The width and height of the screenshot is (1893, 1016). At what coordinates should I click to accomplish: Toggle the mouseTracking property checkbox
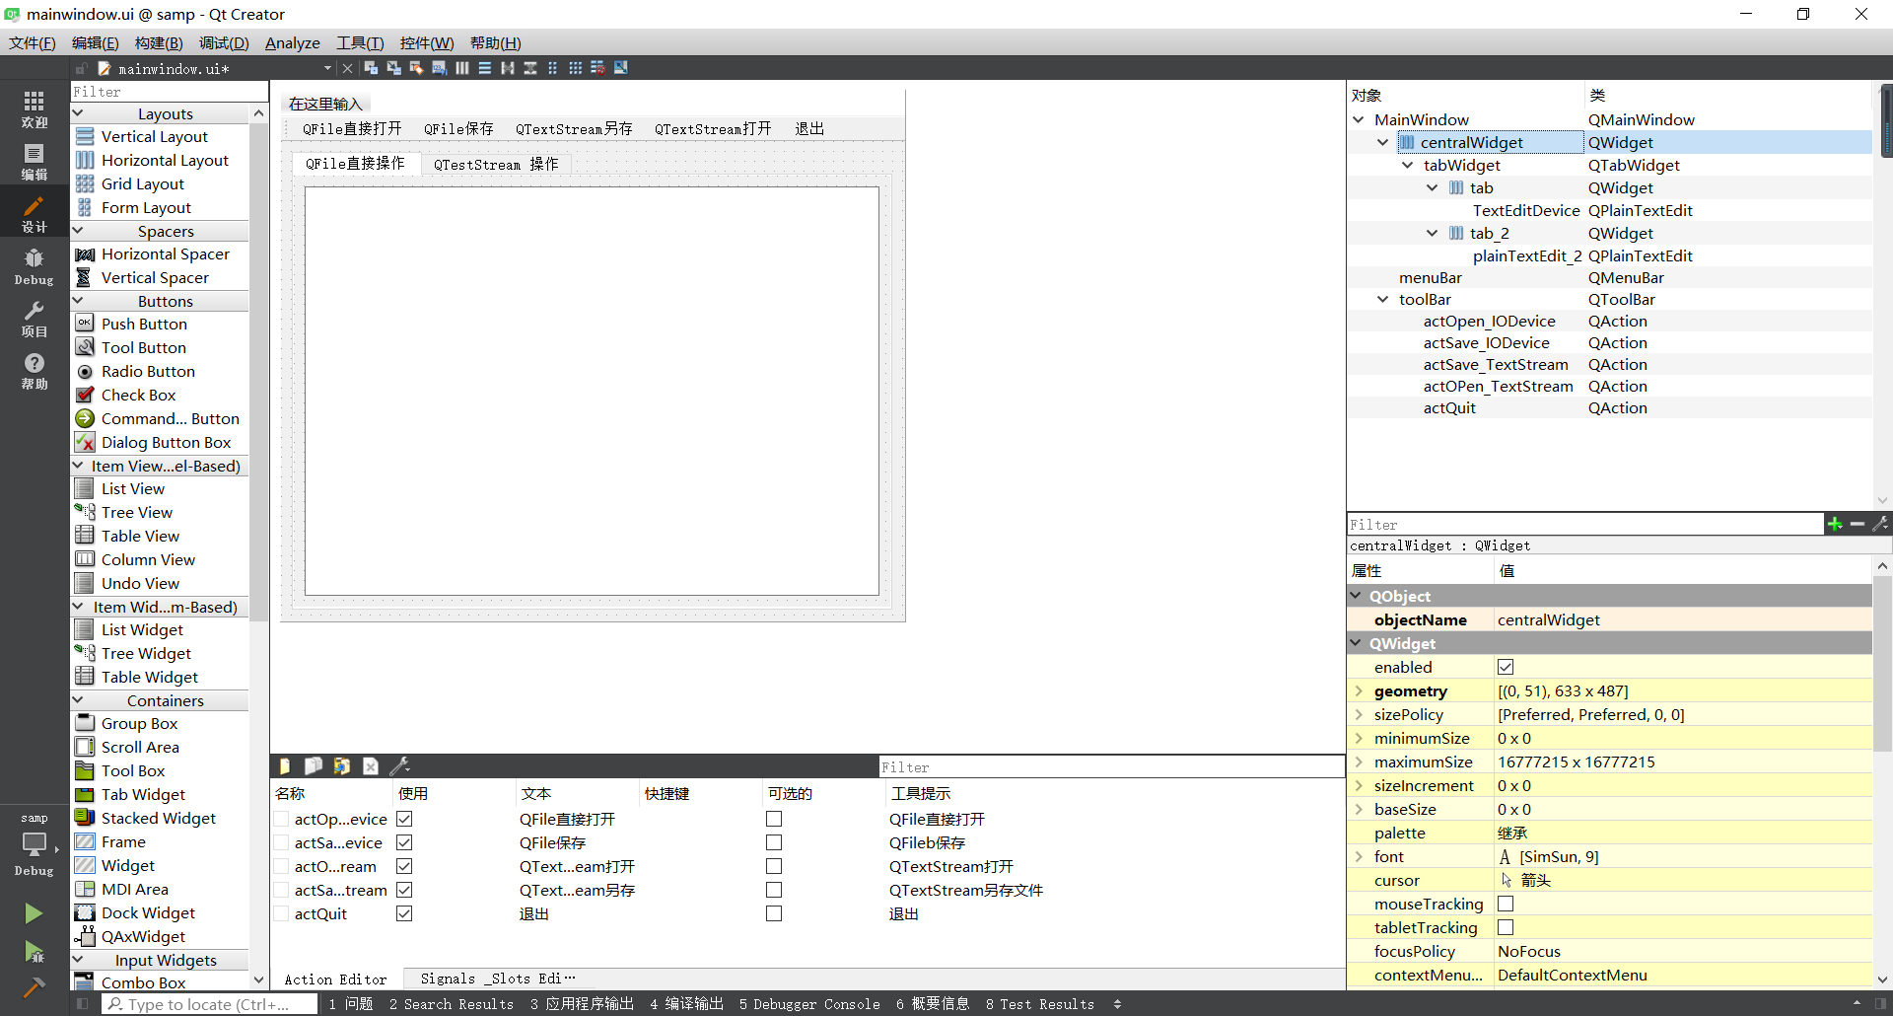pos(1506,904)
